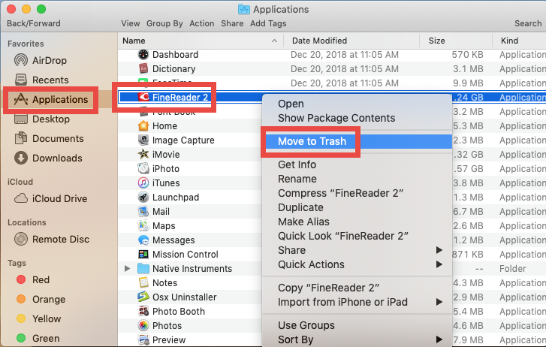Viewport: 546px width, 347px height.
Task: Click the Native Instruments folder icon
Action: coord(143,269)
